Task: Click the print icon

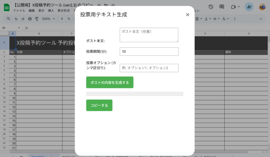Action: click(x=30, y=19)
